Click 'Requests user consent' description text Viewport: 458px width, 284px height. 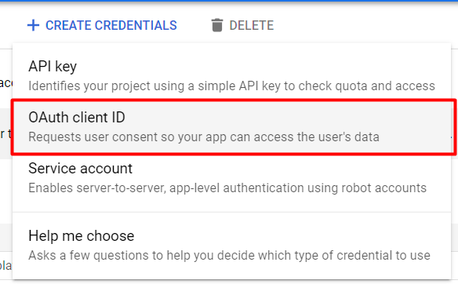204,137
